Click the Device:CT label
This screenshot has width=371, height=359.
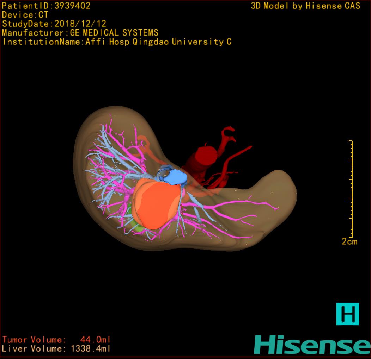coord(25,15)
